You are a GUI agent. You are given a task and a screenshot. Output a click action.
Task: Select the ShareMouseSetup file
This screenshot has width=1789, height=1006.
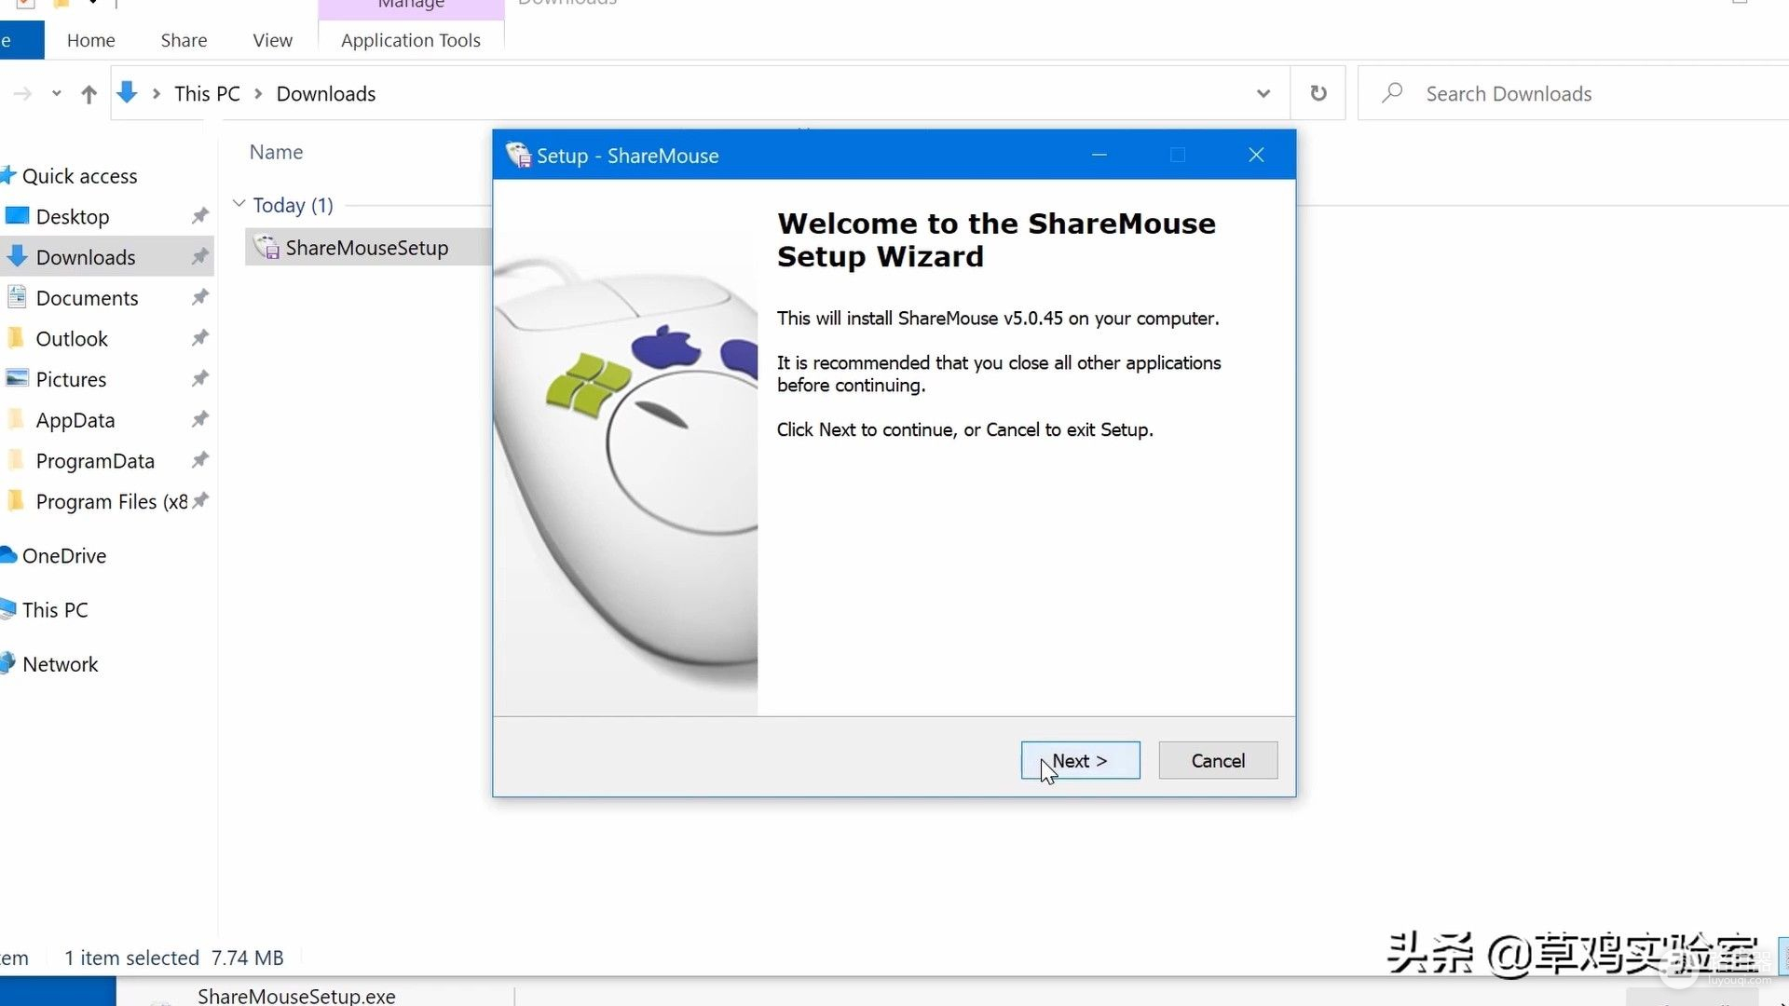[x=367, y=247]
